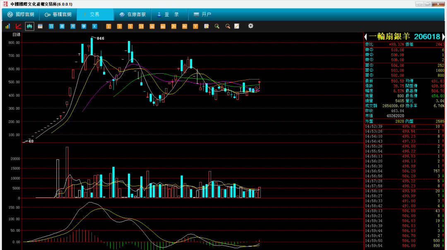Open the notes edit icon in toolbar

(207, 26)
